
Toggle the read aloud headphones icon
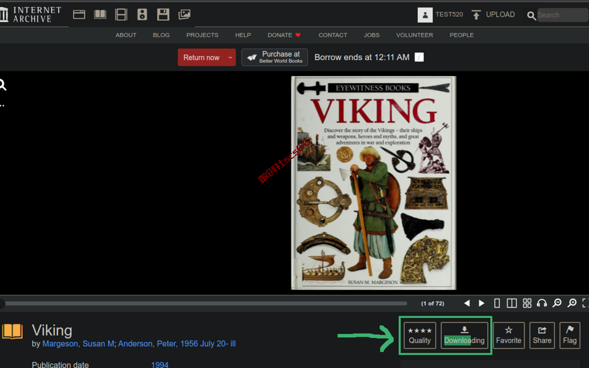click(542, 303)
